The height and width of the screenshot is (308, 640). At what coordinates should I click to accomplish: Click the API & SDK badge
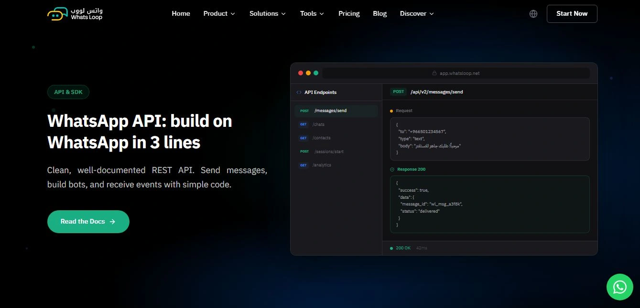point(68,92)
